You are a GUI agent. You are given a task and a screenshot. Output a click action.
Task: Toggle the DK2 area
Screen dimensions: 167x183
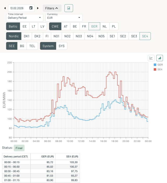(37, 36)
